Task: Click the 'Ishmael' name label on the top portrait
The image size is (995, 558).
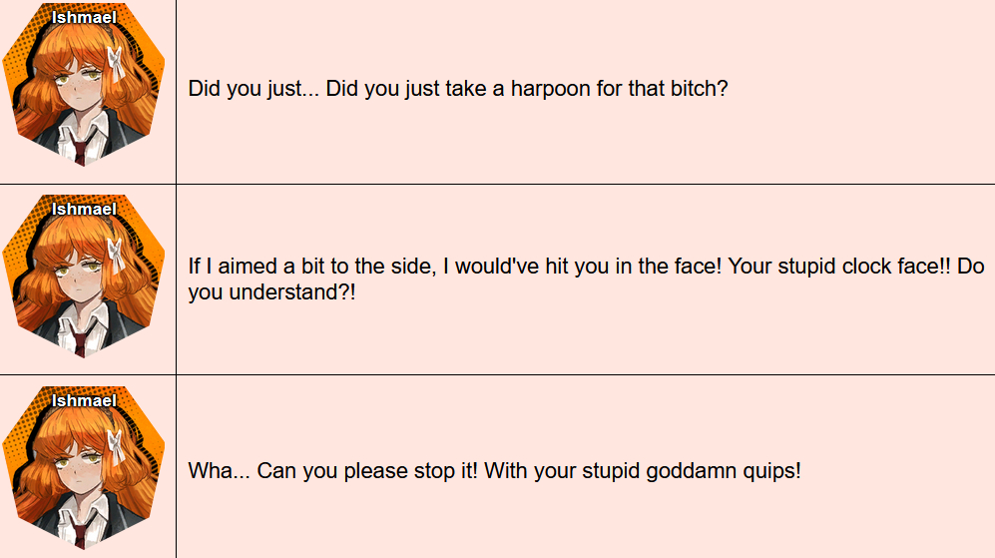Action: pyautogui.click(x=84, y=17)
